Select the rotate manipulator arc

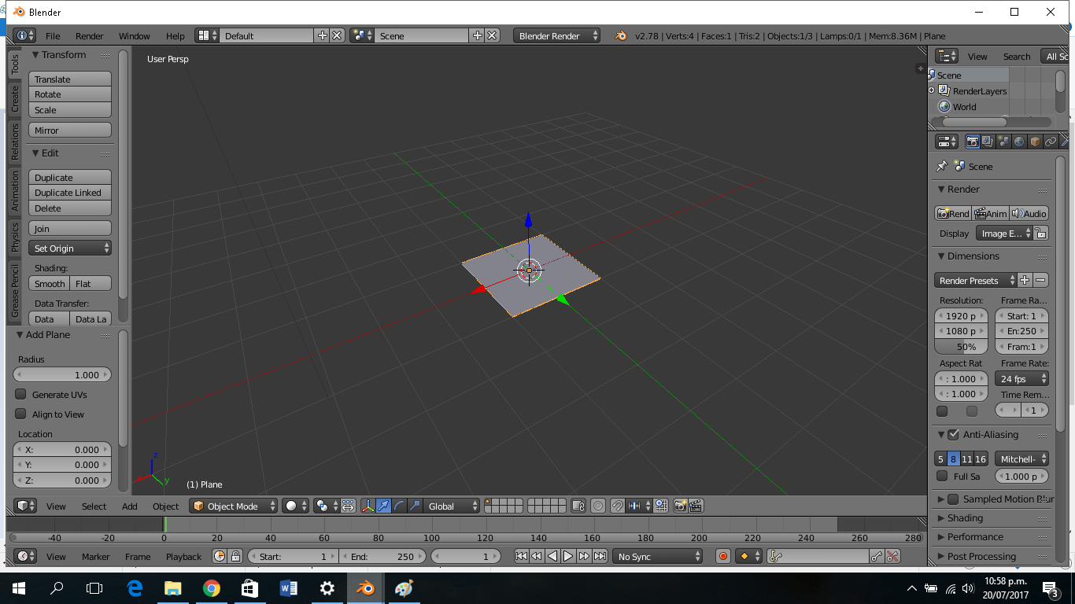point(399,506)
